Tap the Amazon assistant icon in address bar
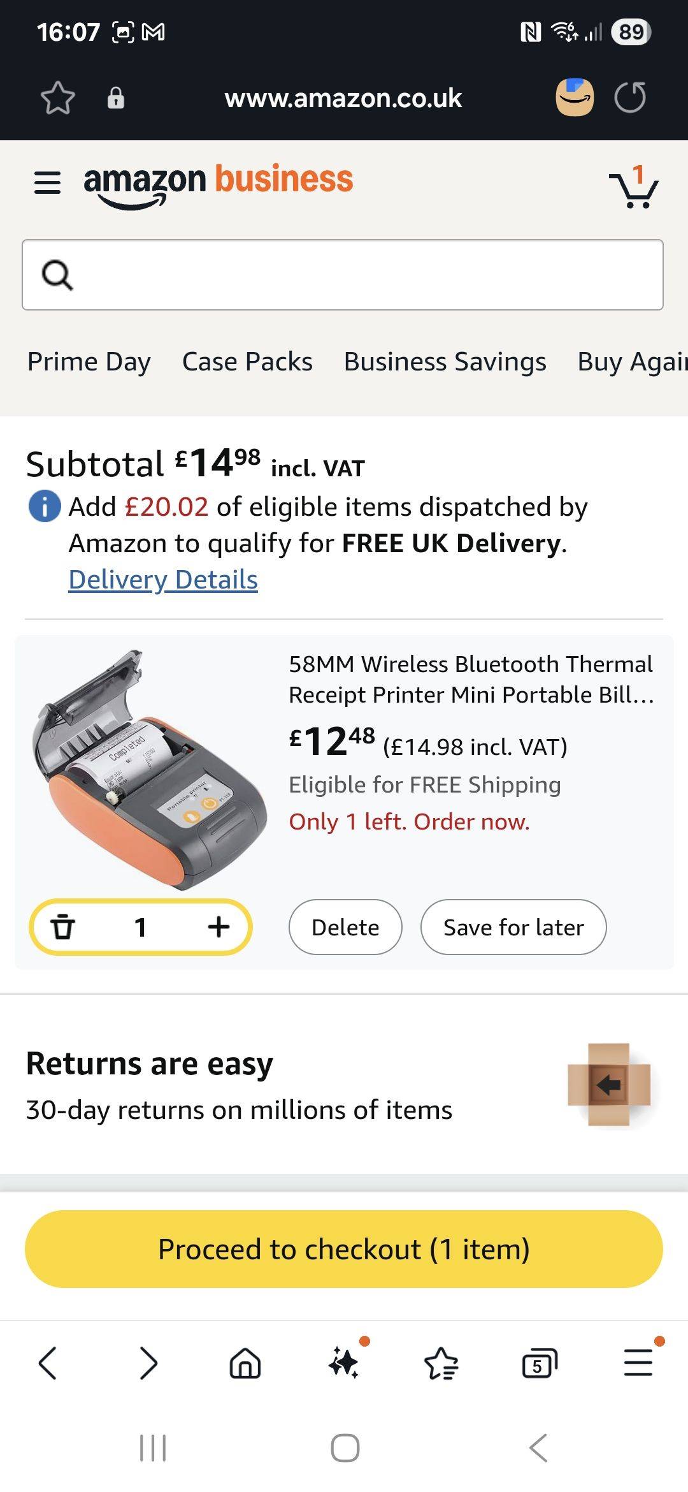688x1492 pixels. [575, 98]
